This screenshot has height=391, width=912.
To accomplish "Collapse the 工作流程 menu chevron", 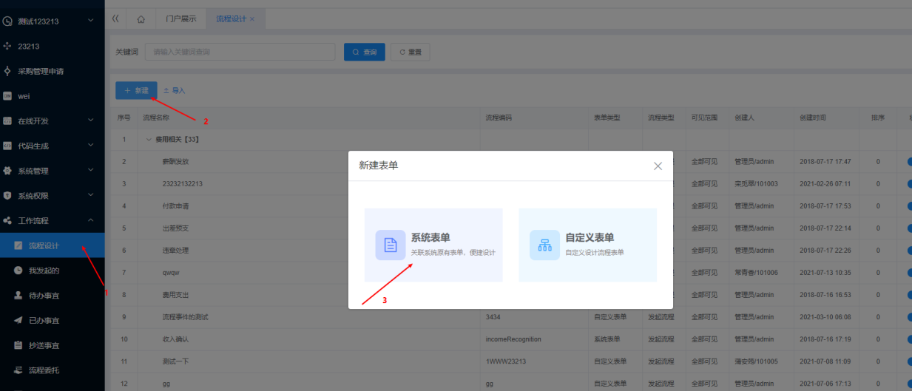I will [90, 220].
